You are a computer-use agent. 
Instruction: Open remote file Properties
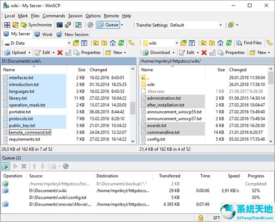point(231,53)
